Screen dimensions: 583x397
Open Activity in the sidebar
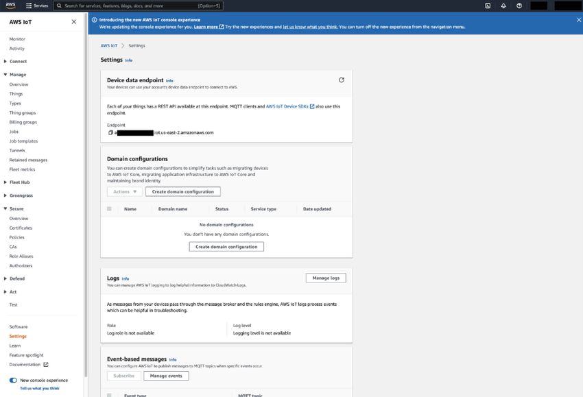(16, 49)
